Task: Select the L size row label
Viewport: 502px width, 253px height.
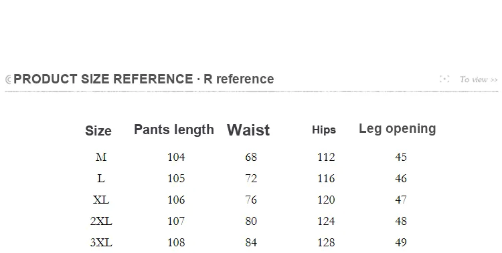Action: (x=101, y=178)
